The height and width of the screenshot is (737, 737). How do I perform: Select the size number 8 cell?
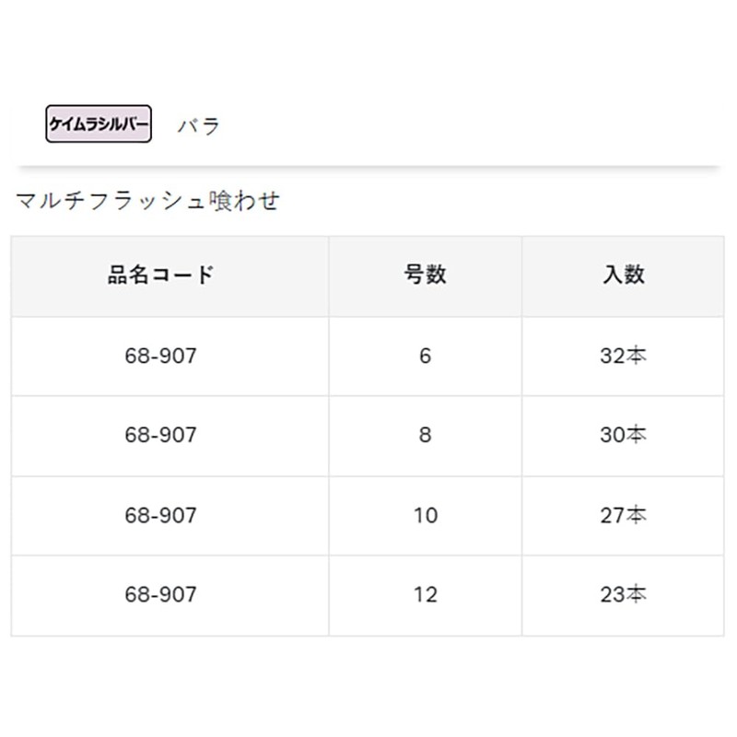pyautogui.click(x=425, y=435)
